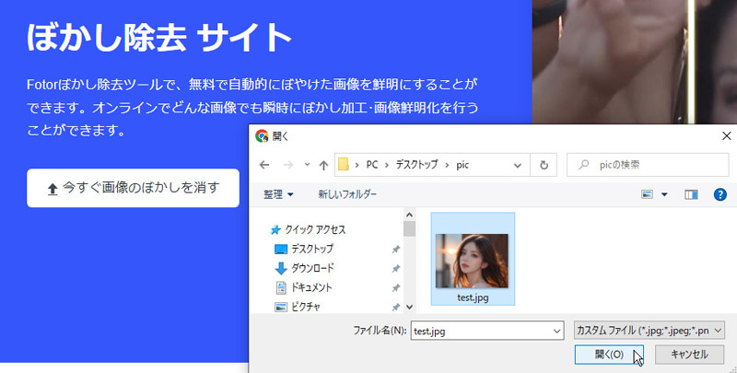The image size is (737, 373).
Task: Click the up-one-level arrow icon
Action: (322, 165)
